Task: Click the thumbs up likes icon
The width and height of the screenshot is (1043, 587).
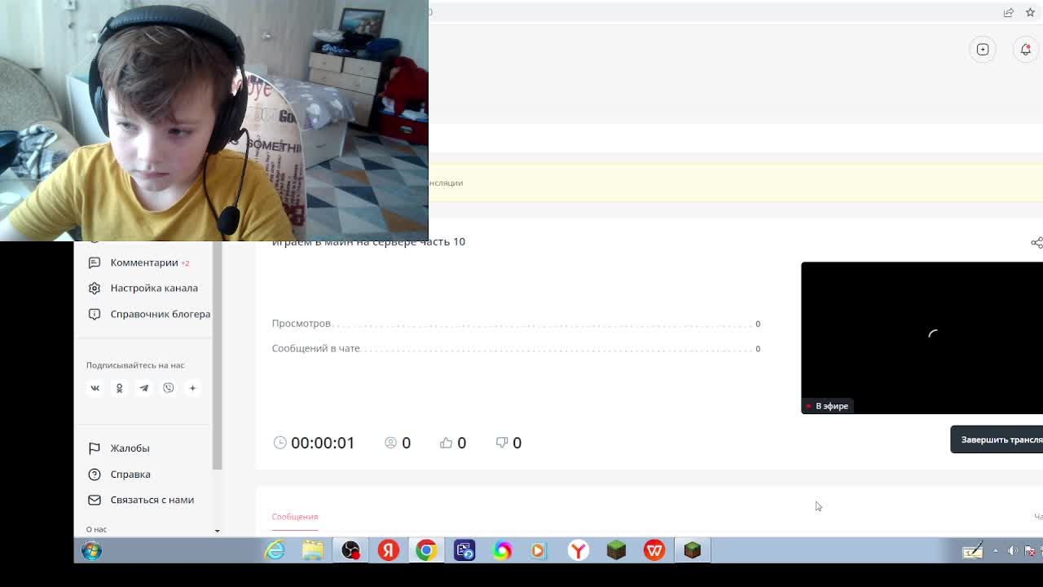Action: click(x=446, y=442)
